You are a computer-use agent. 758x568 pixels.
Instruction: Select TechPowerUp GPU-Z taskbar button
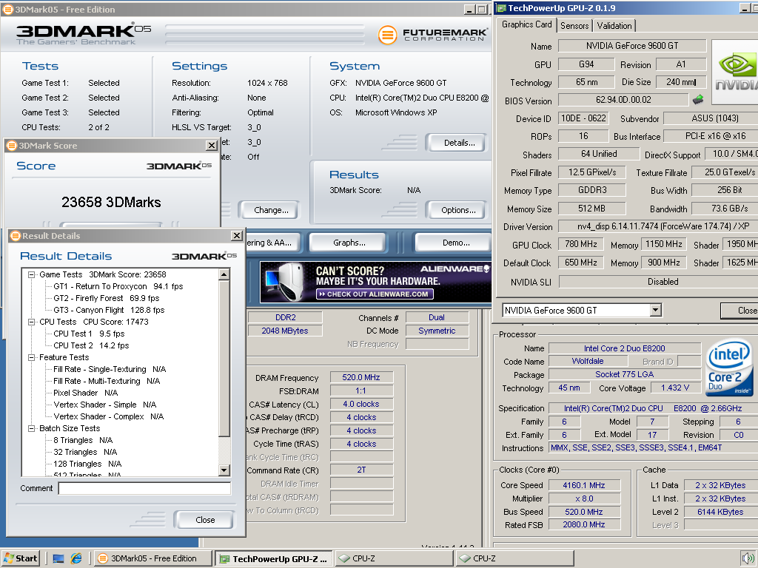(274, 558)
